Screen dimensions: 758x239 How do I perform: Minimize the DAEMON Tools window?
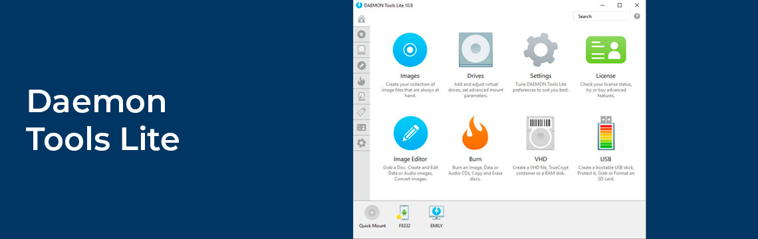(x=602, y=5)
